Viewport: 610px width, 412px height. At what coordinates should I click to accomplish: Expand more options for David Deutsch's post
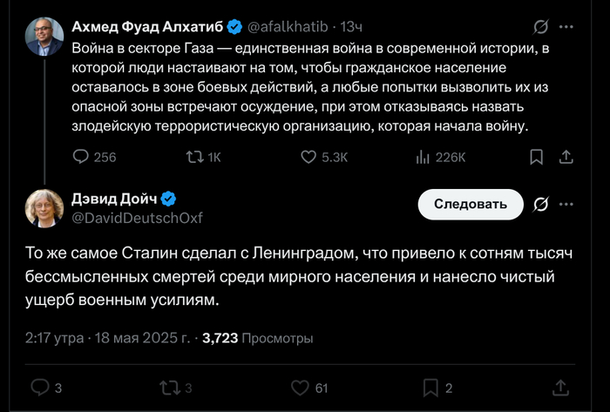pyautogui.click(x=566, y=204)
